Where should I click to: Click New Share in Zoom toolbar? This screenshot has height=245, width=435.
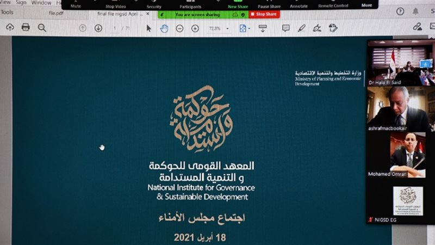(238, 5)
